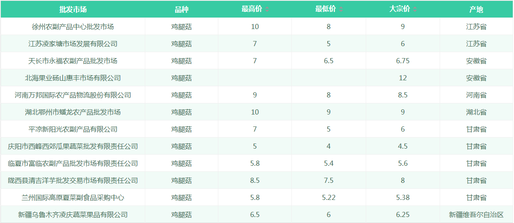514x223 pixels.
Task: Select 兰州国际高原夏菜副食品采购中心 market name
Action: coord(73,197)
